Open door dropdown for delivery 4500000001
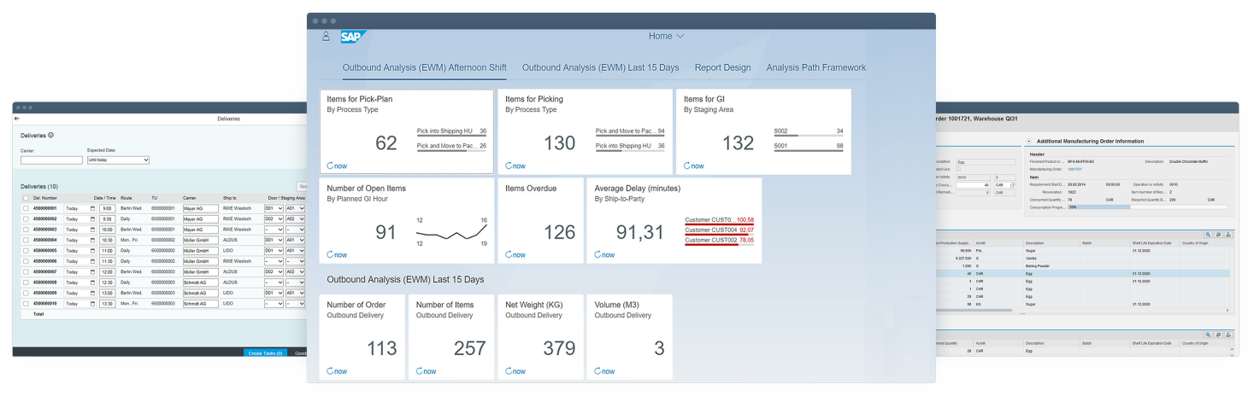Viewport: 1248px width, 396px height. (x=274, y=208)
